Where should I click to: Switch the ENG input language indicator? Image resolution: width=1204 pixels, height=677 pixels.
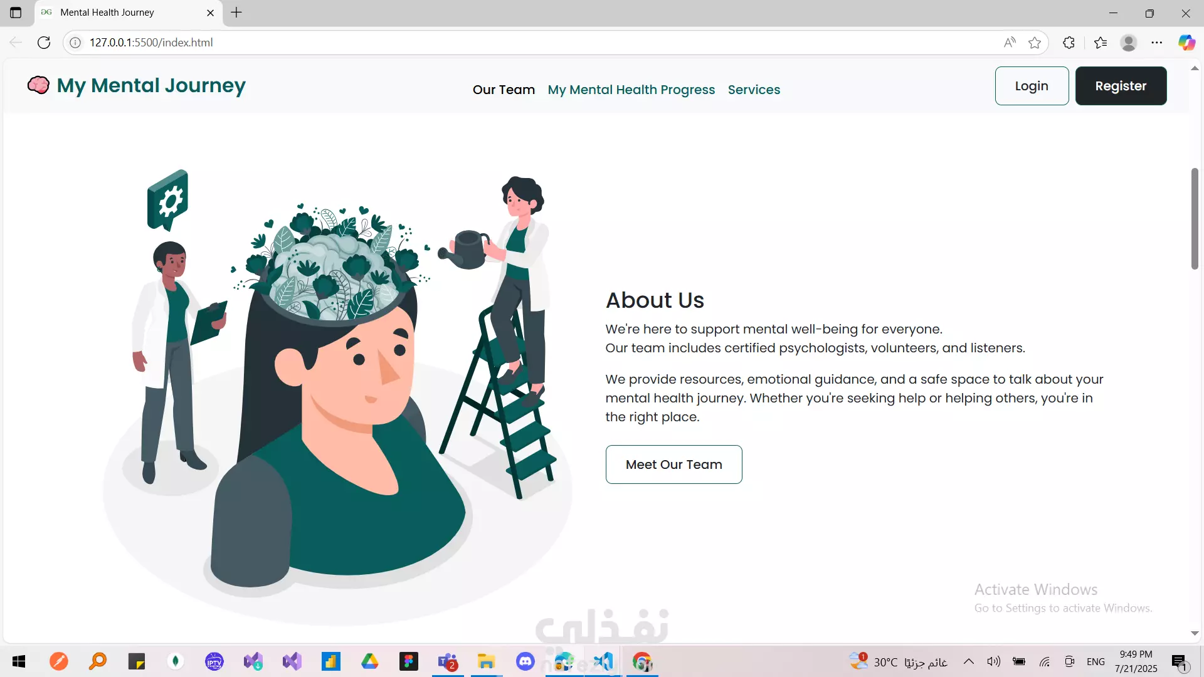click(x=1096, y=661)
